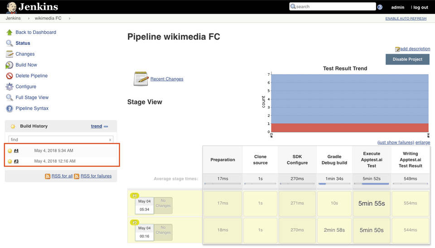Viewport: 435px width, 248px height.
Task: Collapse the build history trend toggle
Action: pos(106,126)
